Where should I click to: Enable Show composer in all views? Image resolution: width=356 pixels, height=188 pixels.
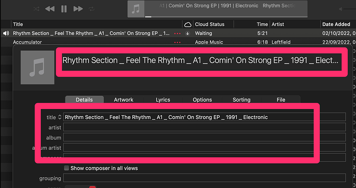tap(66, 168)
